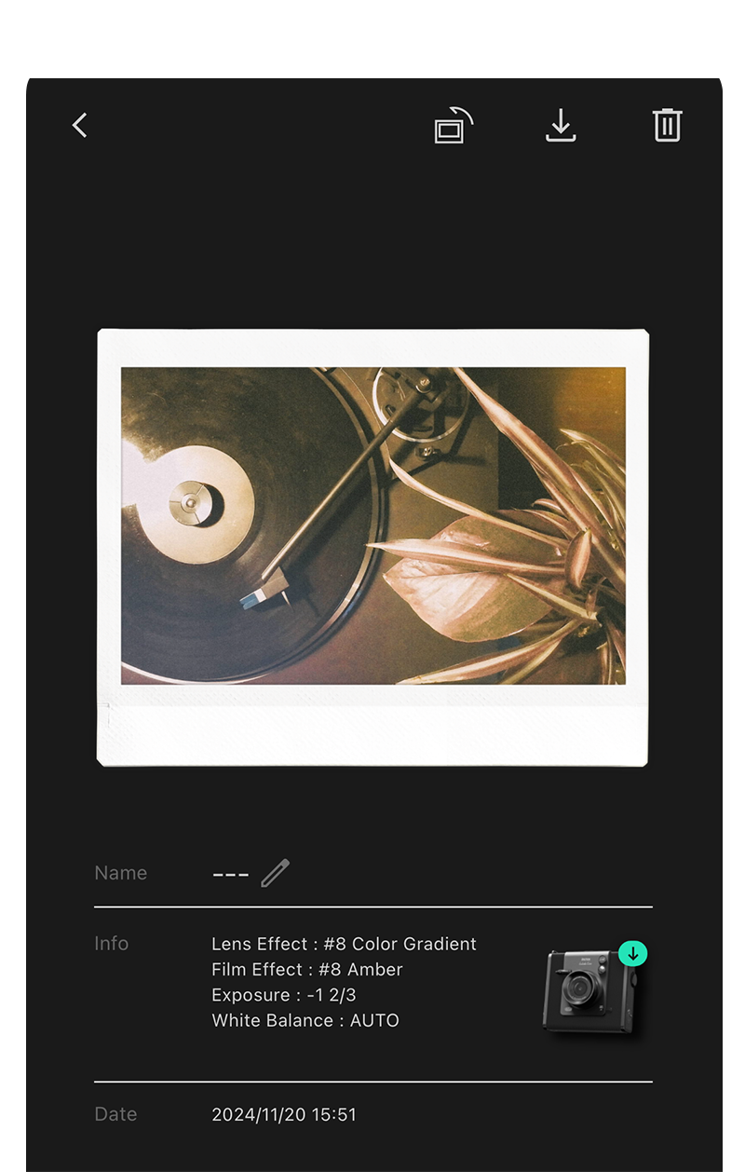Tap the rotate print icon in top bar
Image resolution: width=745 pixels, height=1172 pixels.
[454, 126]
